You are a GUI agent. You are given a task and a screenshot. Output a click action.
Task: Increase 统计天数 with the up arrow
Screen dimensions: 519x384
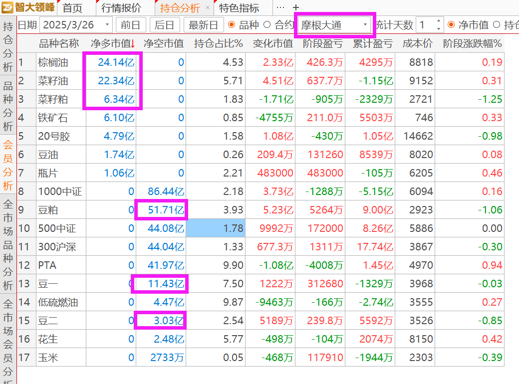coord(439,21)
